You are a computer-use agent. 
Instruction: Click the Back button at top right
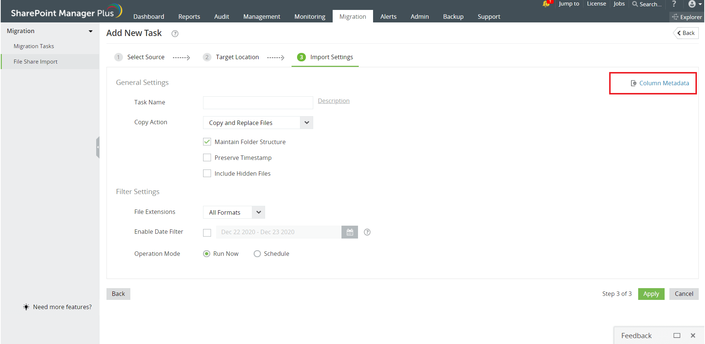tap(686, 33)
